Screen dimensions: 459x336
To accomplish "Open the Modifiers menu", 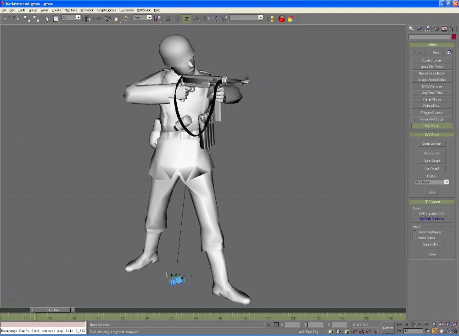I will pyautogui.click(x=71, y=10).
